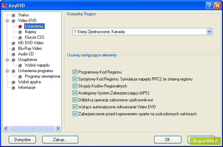
Task: Click the gray square icon beside Audio CD
Action: 14,54
